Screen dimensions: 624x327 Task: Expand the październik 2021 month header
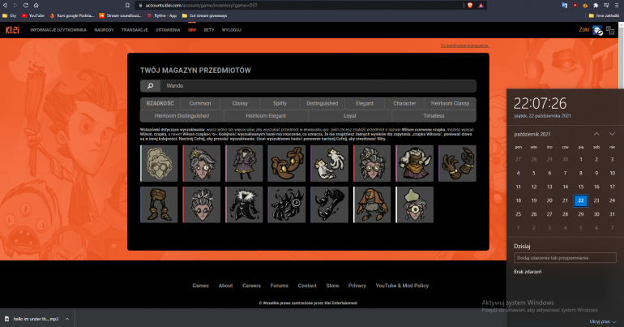pos(532,135)
